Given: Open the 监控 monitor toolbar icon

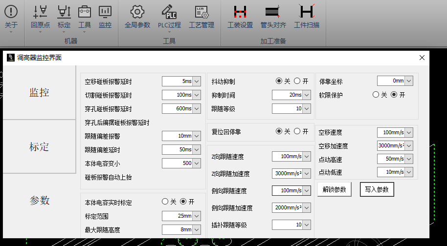Looking at the screenshot, I should pyautogui.click(x=105, y=12).
